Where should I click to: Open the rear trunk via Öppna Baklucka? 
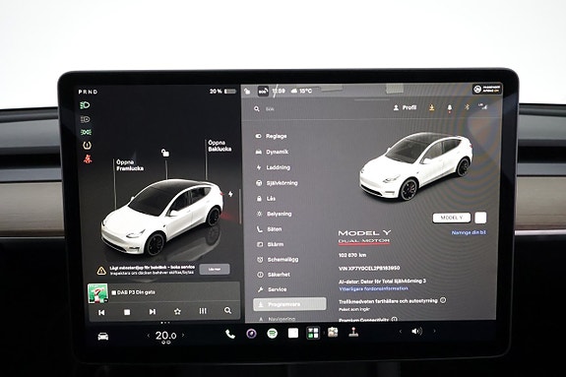point(220,146)
